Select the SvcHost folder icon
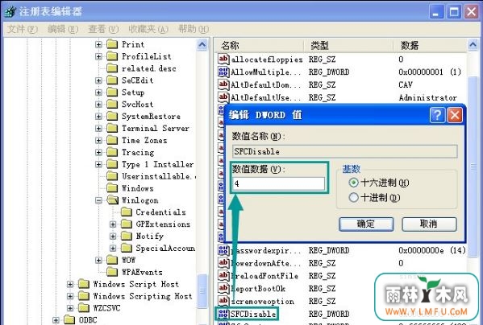Screen dimensions: 483x325 [112, 104]
